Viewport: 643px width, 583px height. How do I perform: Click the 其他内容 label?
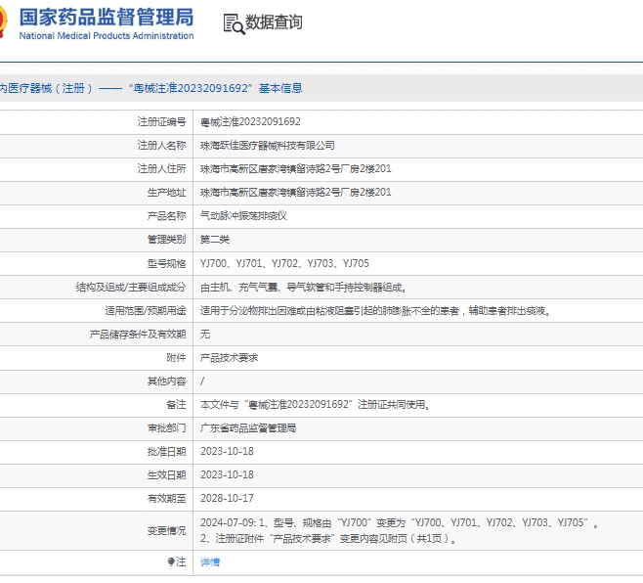166,381
